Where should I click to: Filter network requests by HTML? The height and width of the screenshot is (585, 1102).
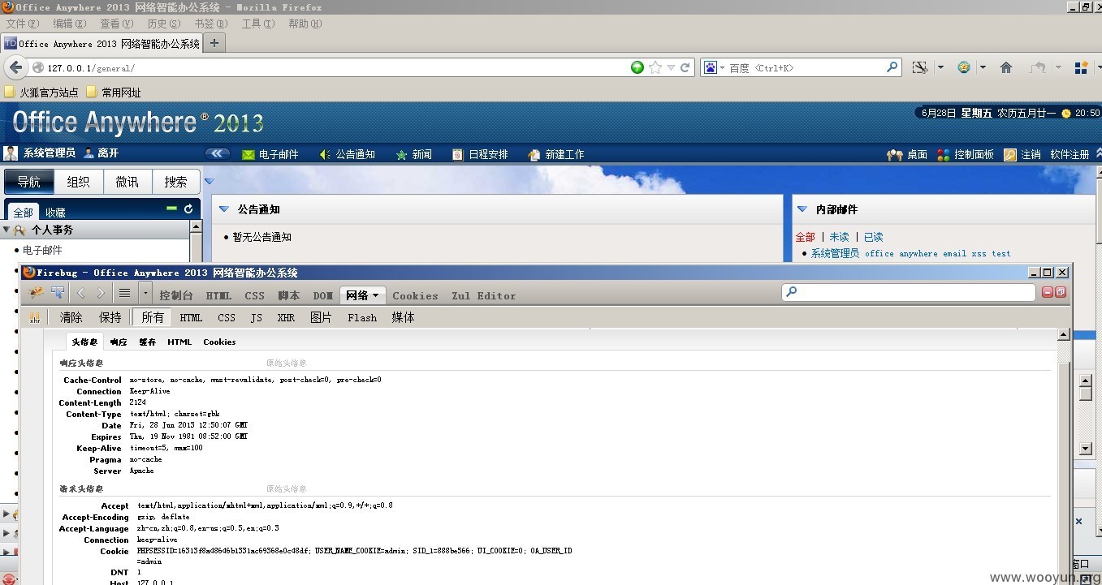coord(191,318)
